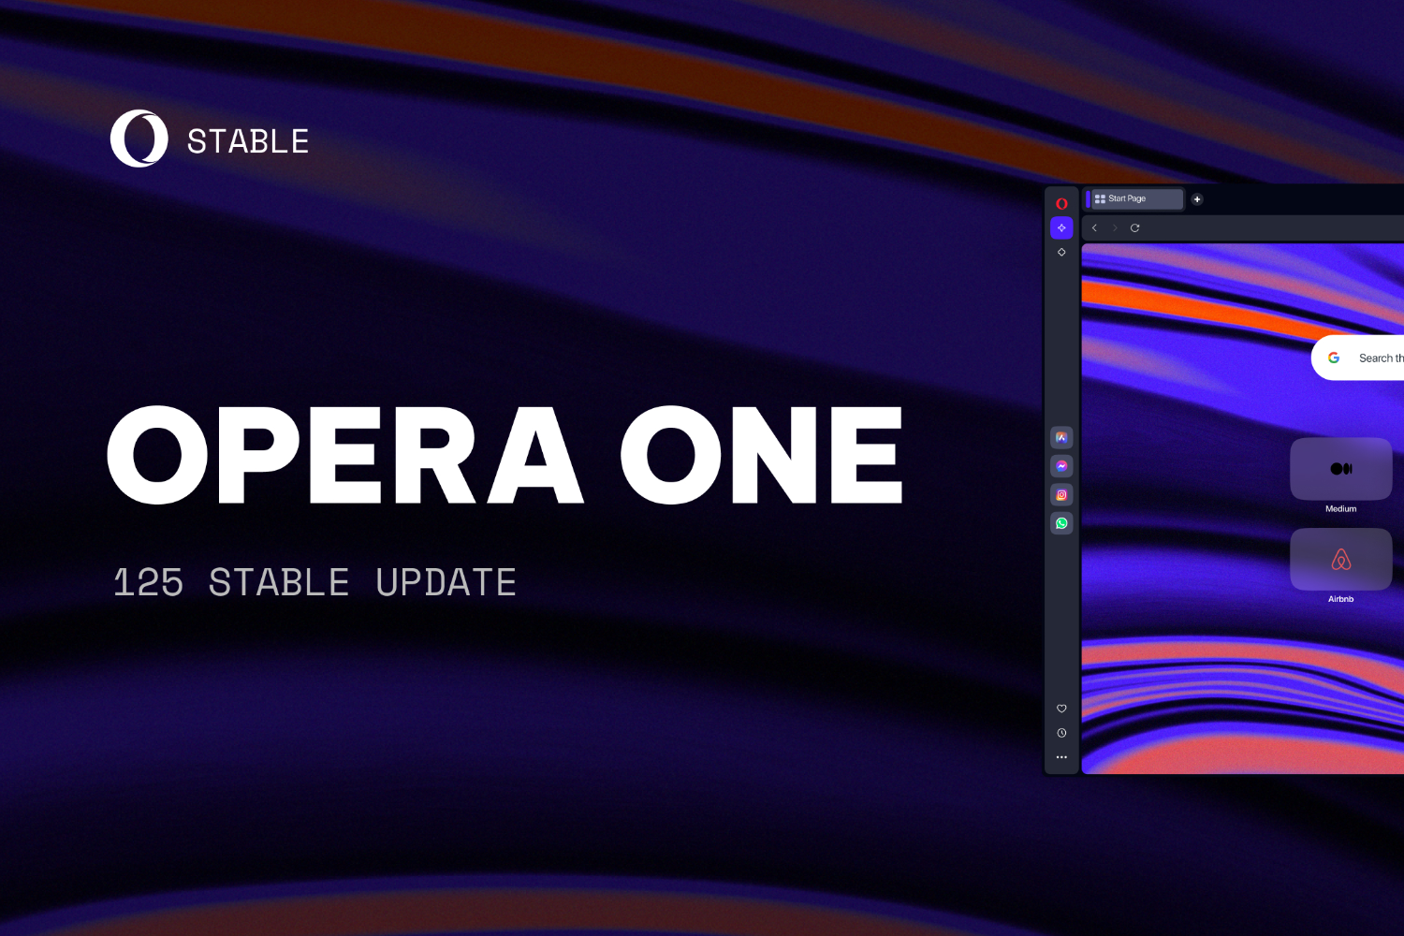Click the "OPERA ONE" headline

[x=505, y=456]
